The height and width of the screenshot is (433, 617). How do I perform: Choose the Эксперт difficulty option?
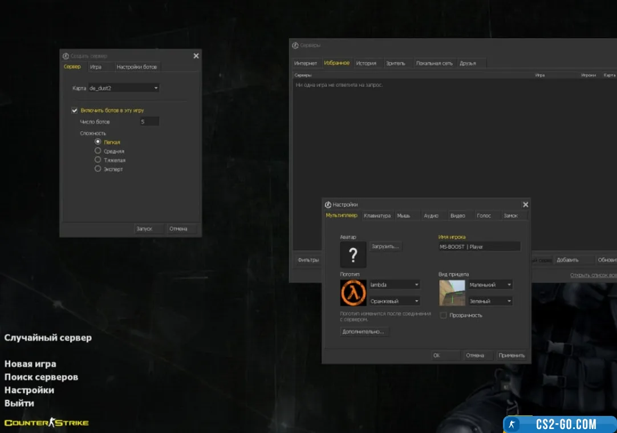click(98, 169)
